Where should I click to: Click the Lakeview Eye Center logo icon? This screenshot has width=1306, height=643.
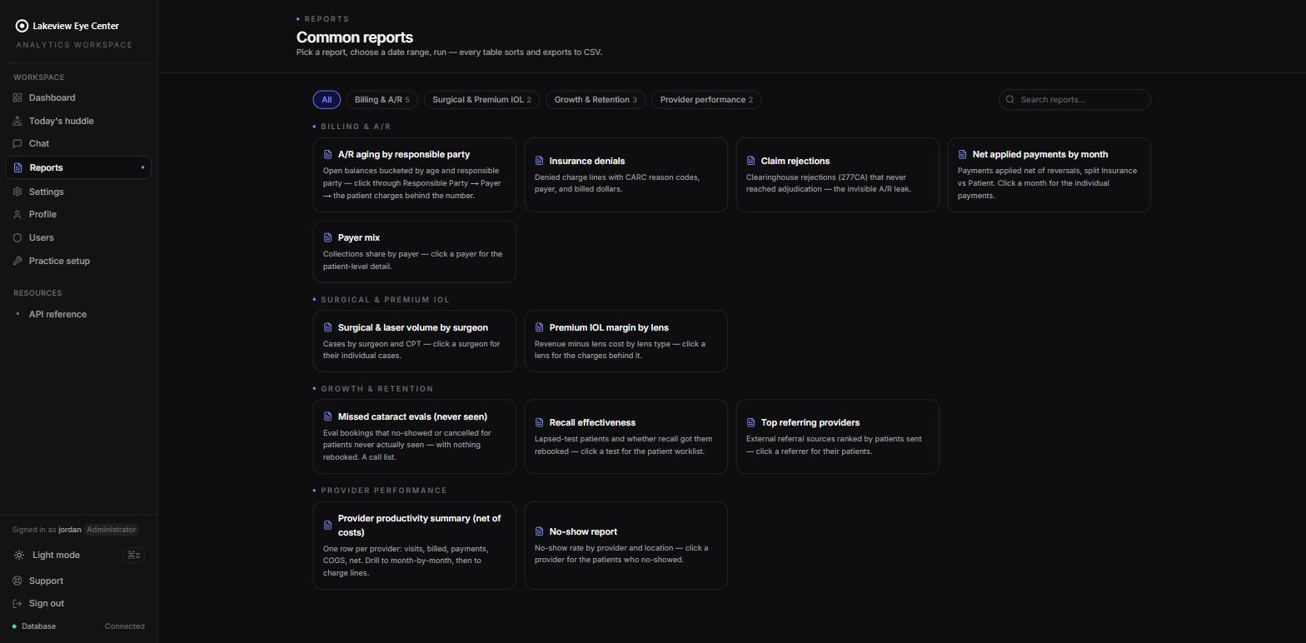coord(22,26)
